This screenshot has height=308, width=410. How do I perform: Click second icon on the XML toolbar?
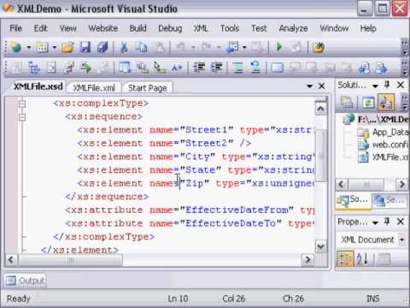click(34, 68)
